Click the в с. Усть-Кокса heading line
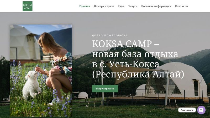Viewport: 210px width, 118px height. coord(126,64)
